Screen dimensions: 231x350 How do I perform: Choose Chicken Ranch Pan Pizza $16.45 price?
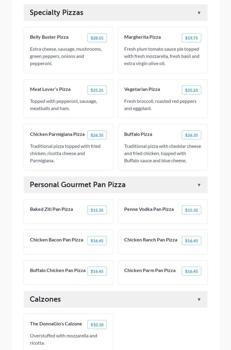[x=191, y=241]
